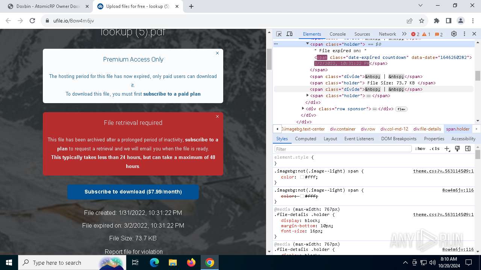Image resolution: width=481 pixels, height=270 pixels.
Task: Open the Layout tab
Action: point(330,138)
